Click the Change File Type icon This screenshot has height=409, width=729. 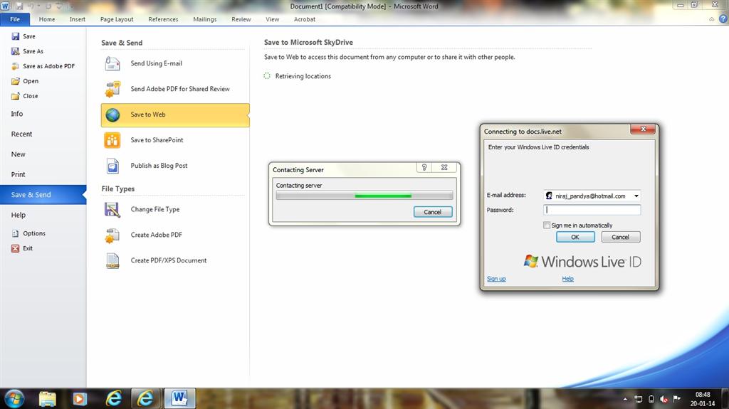(x=112, y=210)
